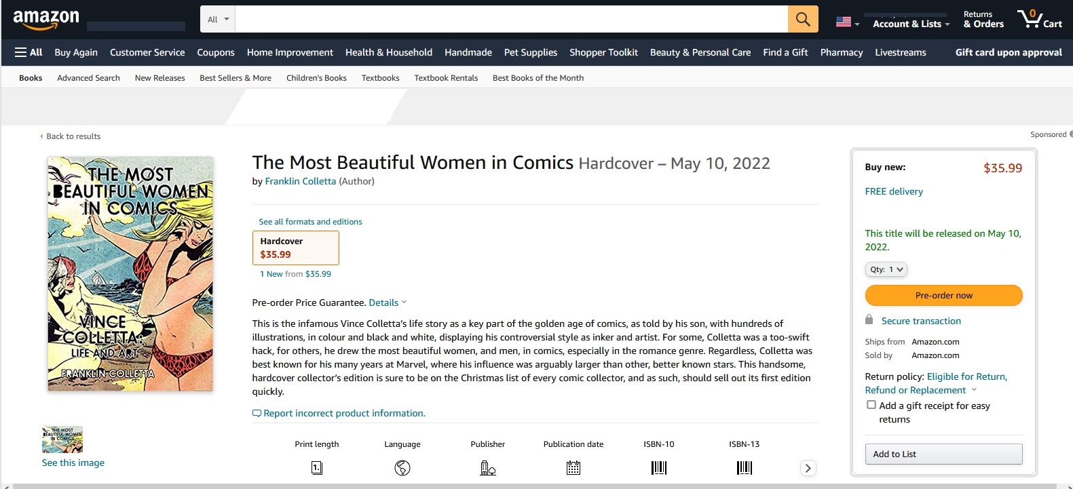This screenshot has width=1073, height=489.
Task: Click the Publication date calendar icon
Action: pos(573,467)
